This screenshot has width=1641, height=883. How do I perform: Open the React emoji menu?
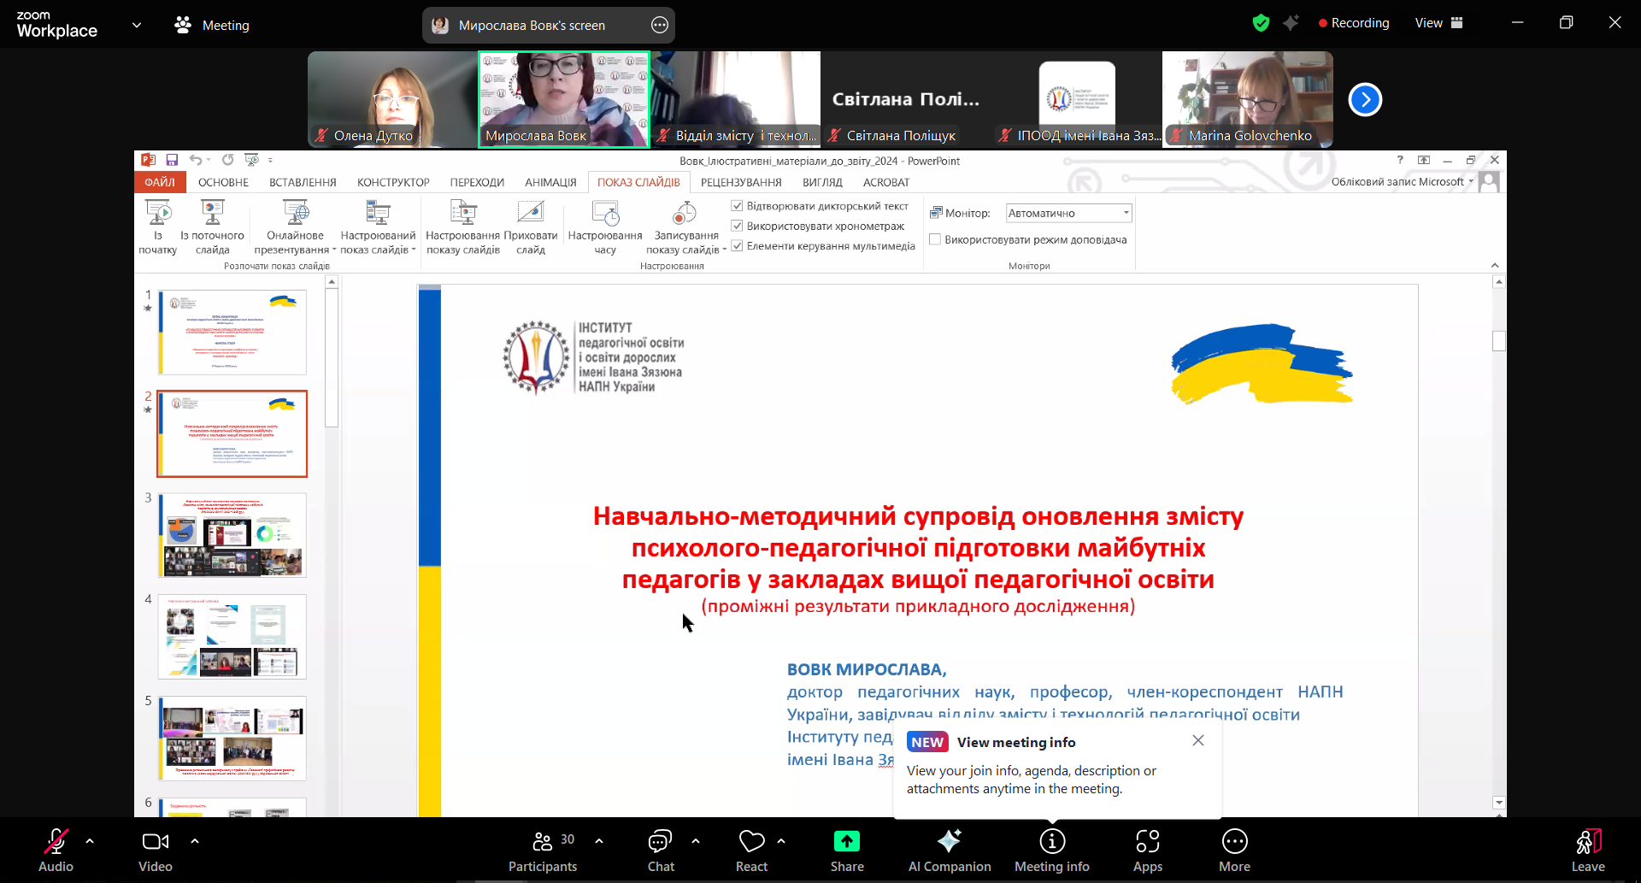pos(751,843)
